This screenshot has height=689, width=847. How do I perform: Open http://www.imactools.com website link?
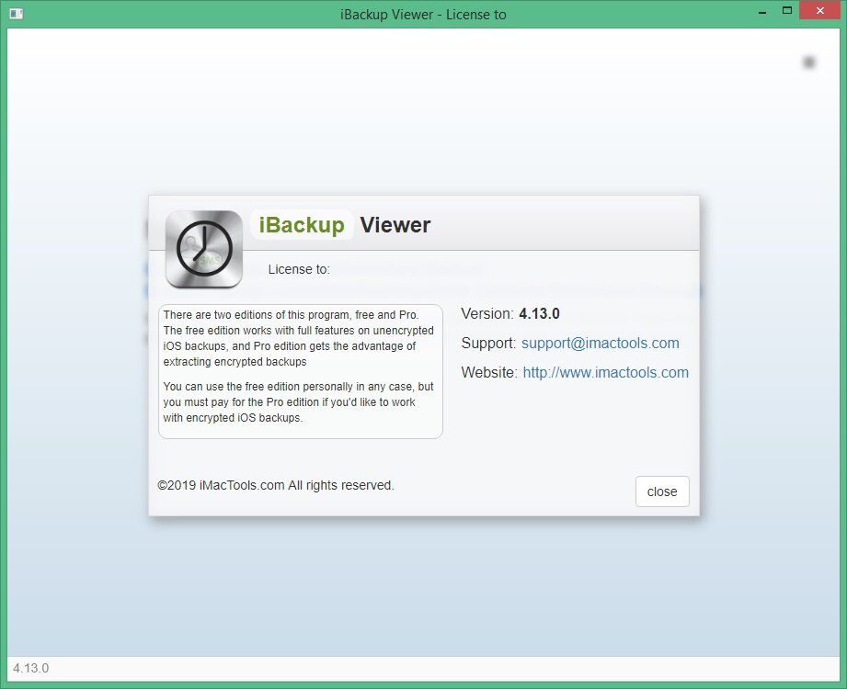pos(605,372)
